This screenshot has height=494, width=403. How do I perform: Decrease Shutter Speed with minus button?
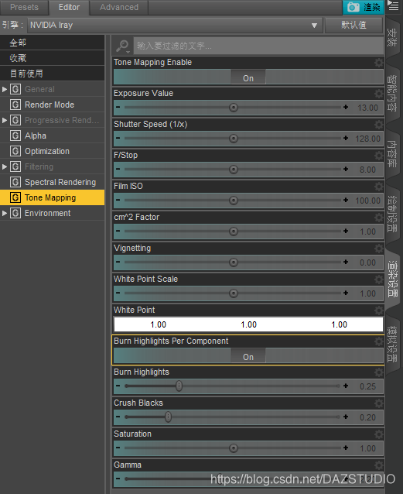(118, 138)
